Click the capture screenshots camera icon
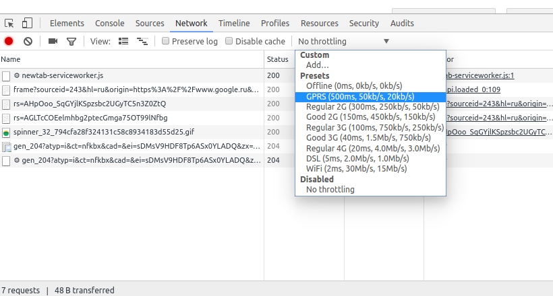 click(x=53, y=41)
